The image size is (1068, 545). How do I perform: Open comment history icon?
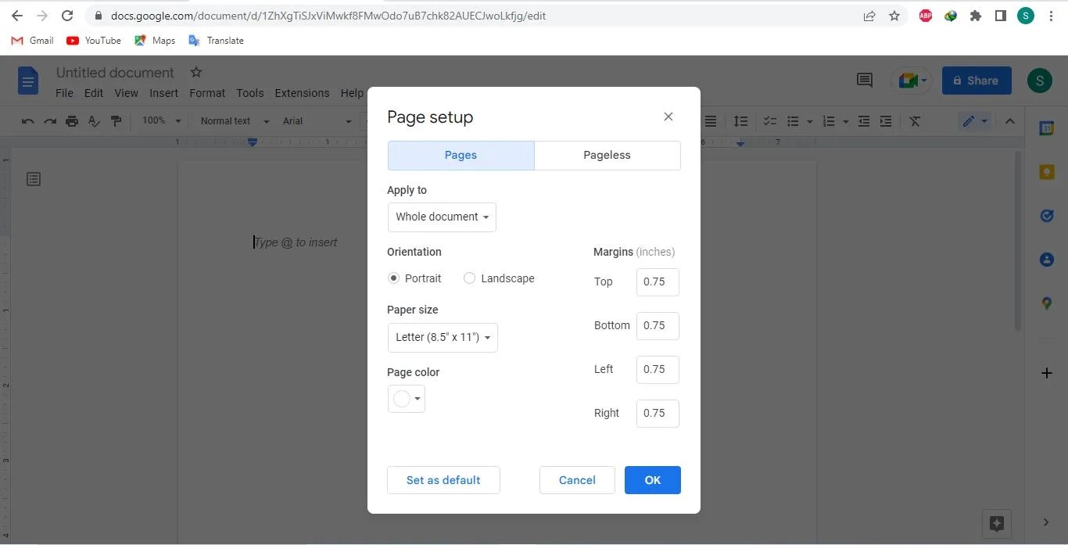863,80
